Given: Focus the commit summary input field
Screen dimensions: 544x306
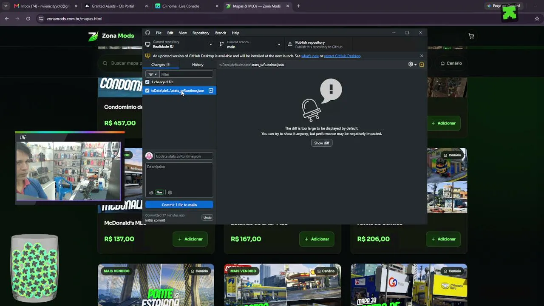Looking at the screenshot, I should pyautogui.click(x=184, y=156).
